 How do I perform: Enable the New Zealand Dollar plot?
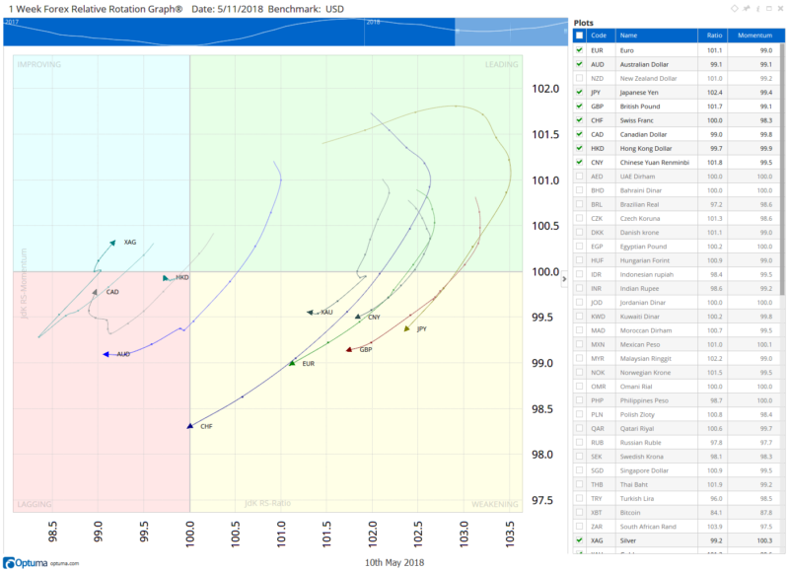click(x=578, y=77)
